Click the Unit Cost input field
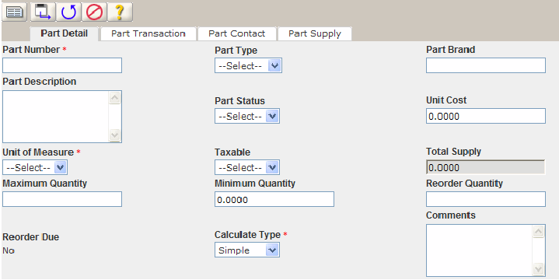Screen dimensions: 559x280 (486, 117)
